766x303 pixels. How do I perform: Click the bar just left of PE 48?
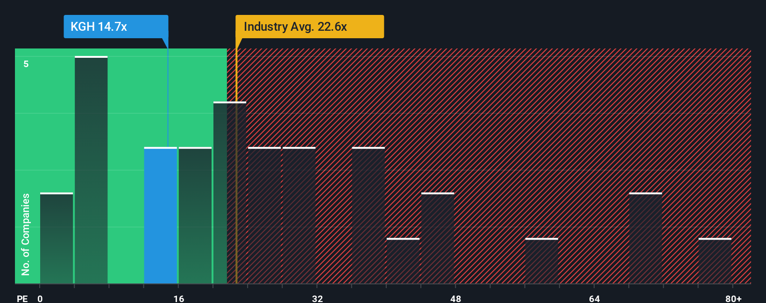coord(438,238)
